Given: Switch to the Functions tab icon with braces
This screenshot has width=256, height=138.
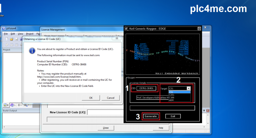Looking at the screenshot, I should pos(19,105).
